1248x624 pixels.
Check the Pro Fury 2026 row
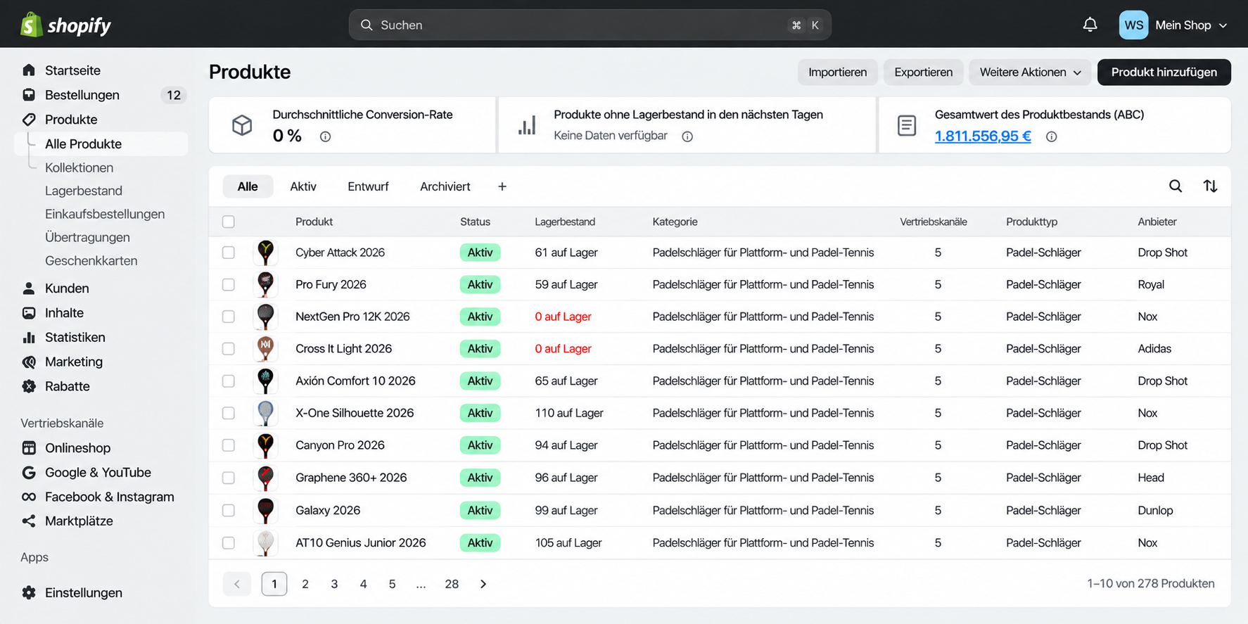click(229, 285)
